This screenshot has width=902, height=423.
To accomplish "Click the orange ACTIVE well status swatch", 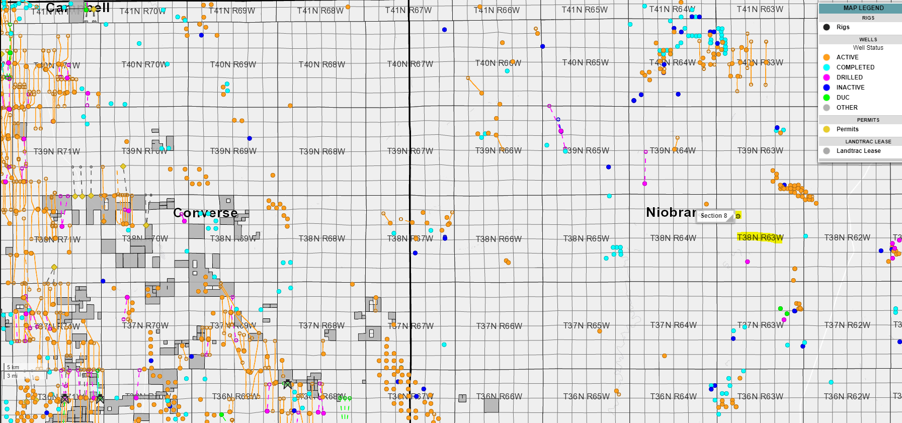I will click(827, 57).
